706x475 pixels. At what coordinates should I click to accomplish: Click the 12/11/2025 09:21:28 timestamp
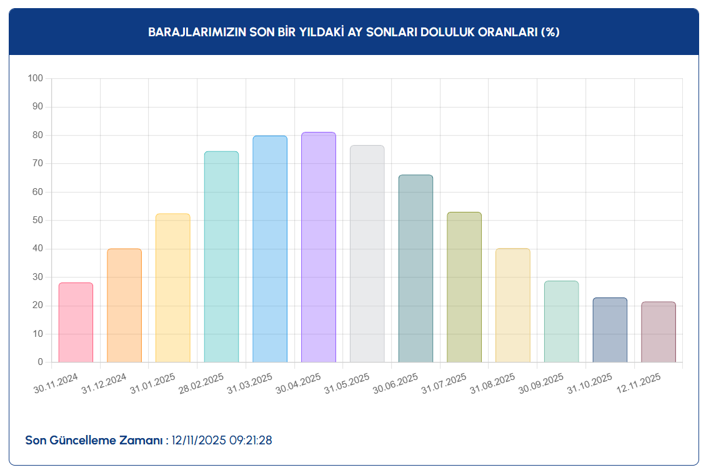tap(222, 441)
